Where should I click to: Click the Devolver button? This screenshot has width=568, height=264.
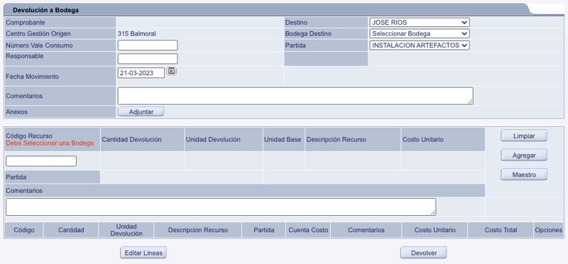423,253
